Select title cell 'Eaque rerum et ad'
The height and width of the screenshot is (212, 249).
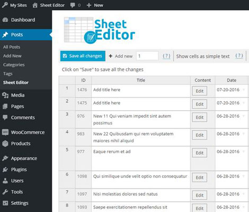(x=141, y=158)
